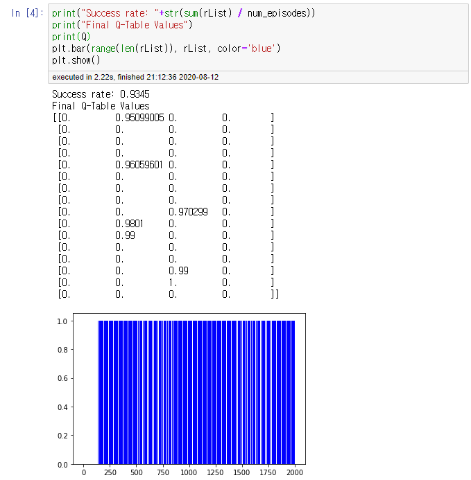Click the execution time info bar
Image resolution: width=471 pixels, height=480 pixels.
click(258, 77)
